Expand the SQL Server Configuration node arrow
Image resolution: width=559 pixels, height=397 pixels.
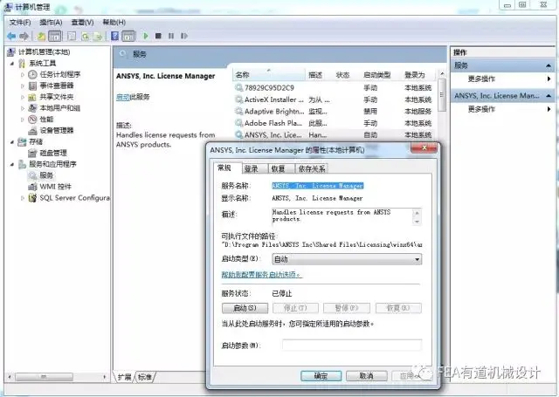tap(23, 198)
